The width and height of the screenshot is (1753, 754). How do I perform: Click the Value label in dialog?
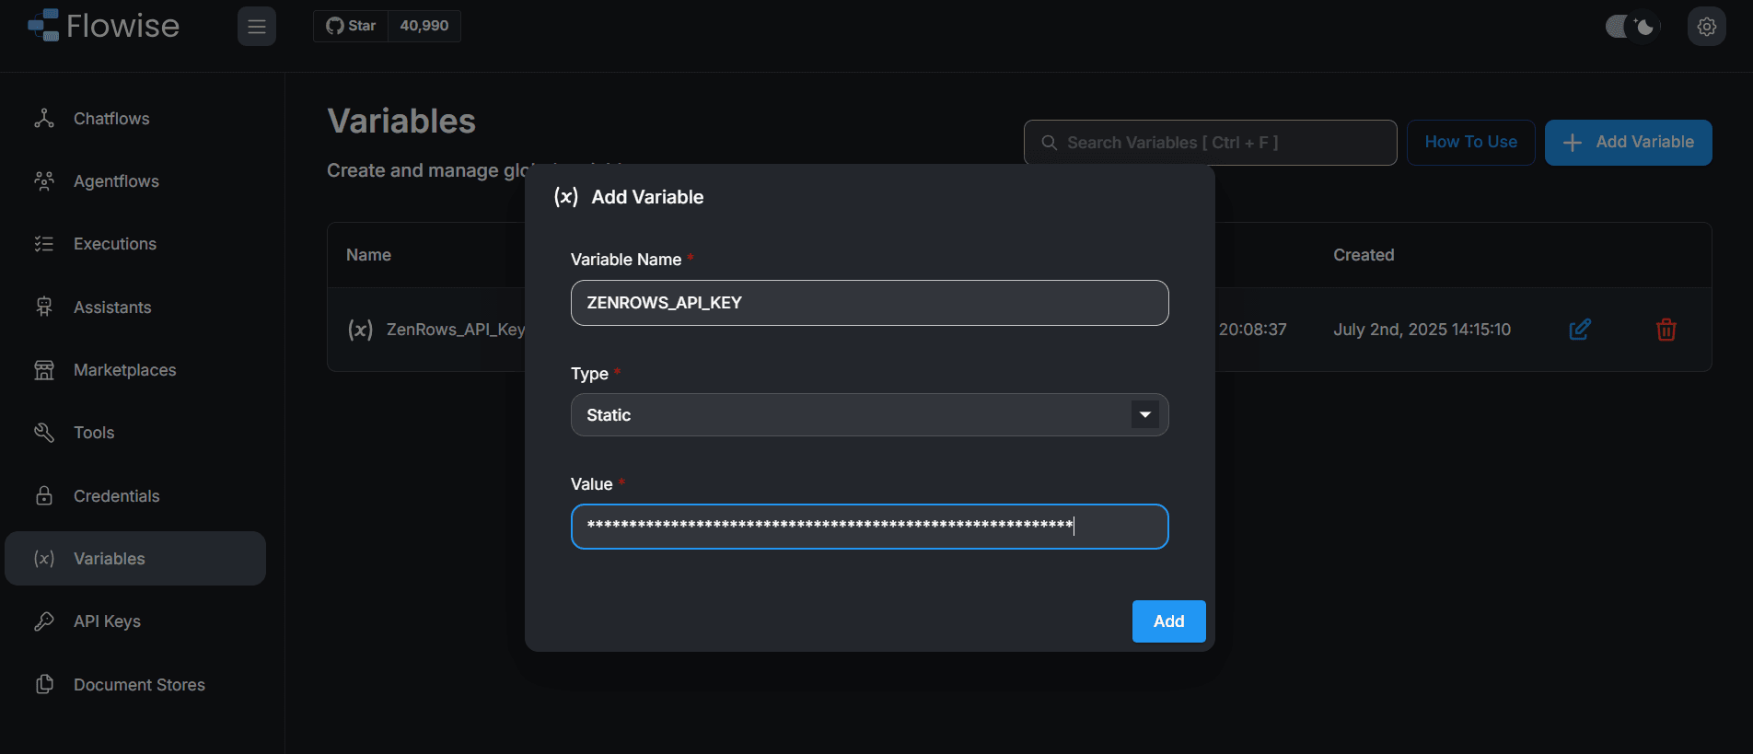point(591,484)
